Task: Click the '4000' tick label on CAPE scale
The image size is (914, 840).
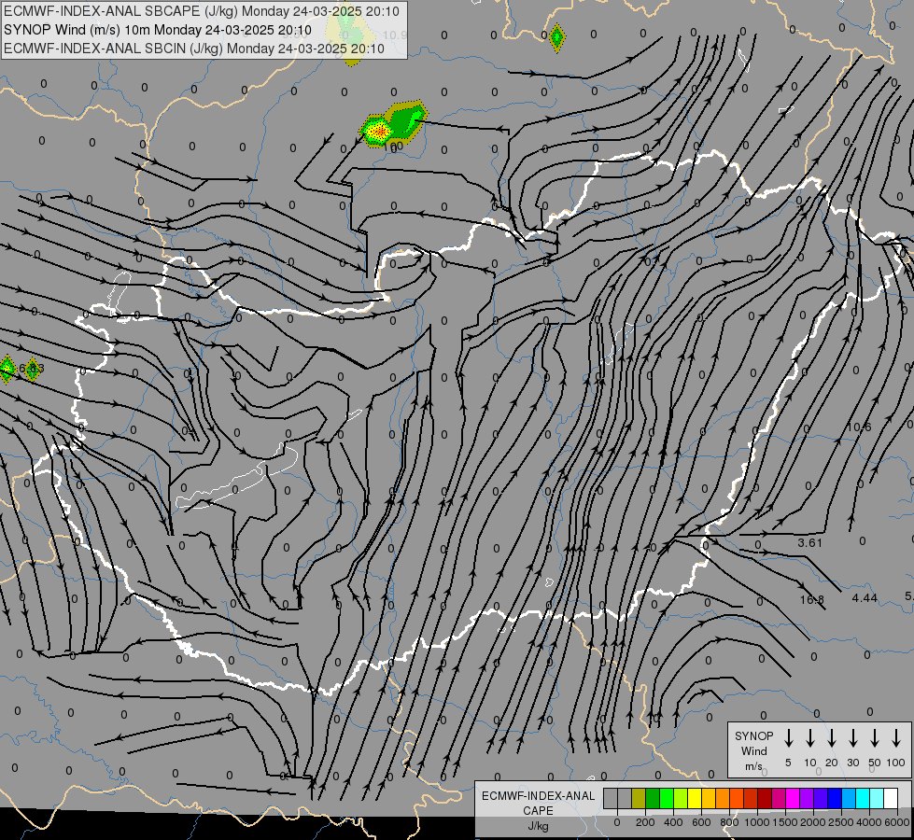Action: coord(869,822)
